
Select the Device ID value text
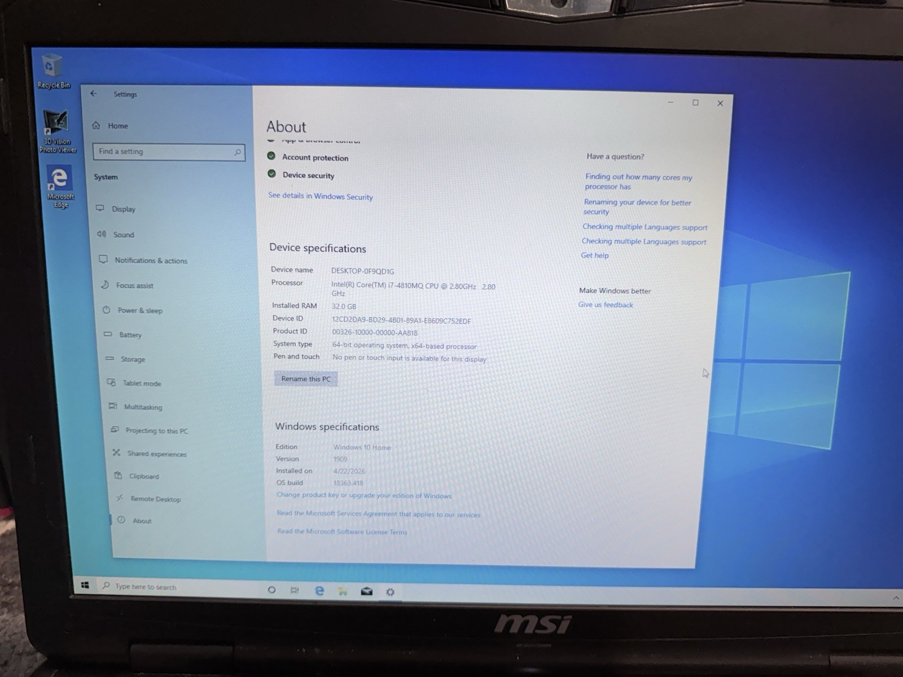(401, 320)
